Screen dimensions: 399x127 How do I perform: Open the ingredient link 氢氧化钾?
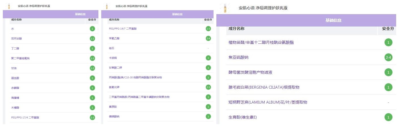tap(115, 87)
